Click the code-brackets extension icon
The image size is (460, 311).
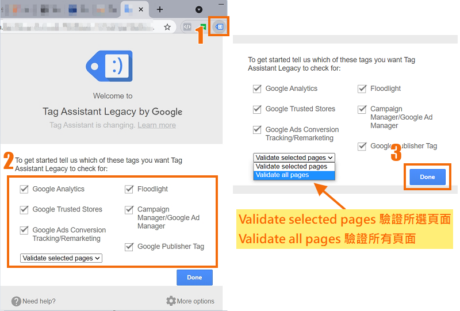click(x=187, y=27)
